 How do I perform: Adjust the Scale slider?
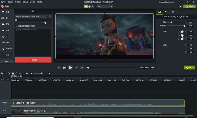(171, 22)
